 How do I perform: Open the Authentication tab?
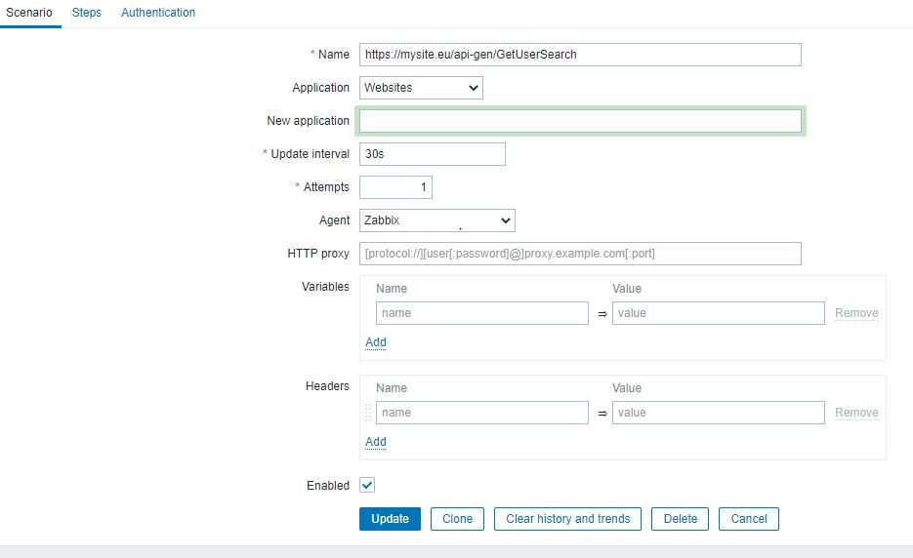click(158, 13)
